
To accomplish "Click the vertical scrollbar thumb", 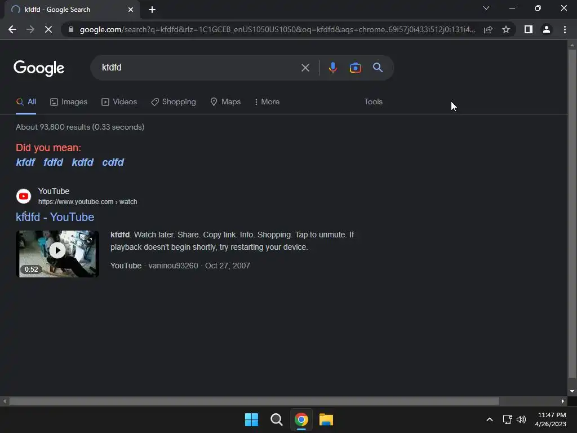I will [x=571, y=214].
